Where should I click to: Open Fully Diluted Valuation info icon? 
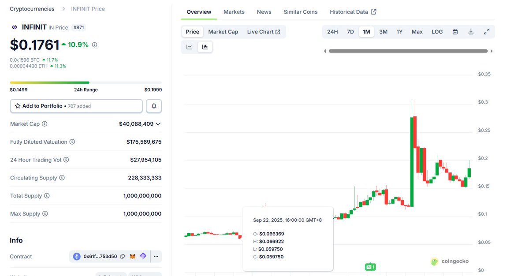click(x=72, y=142)
